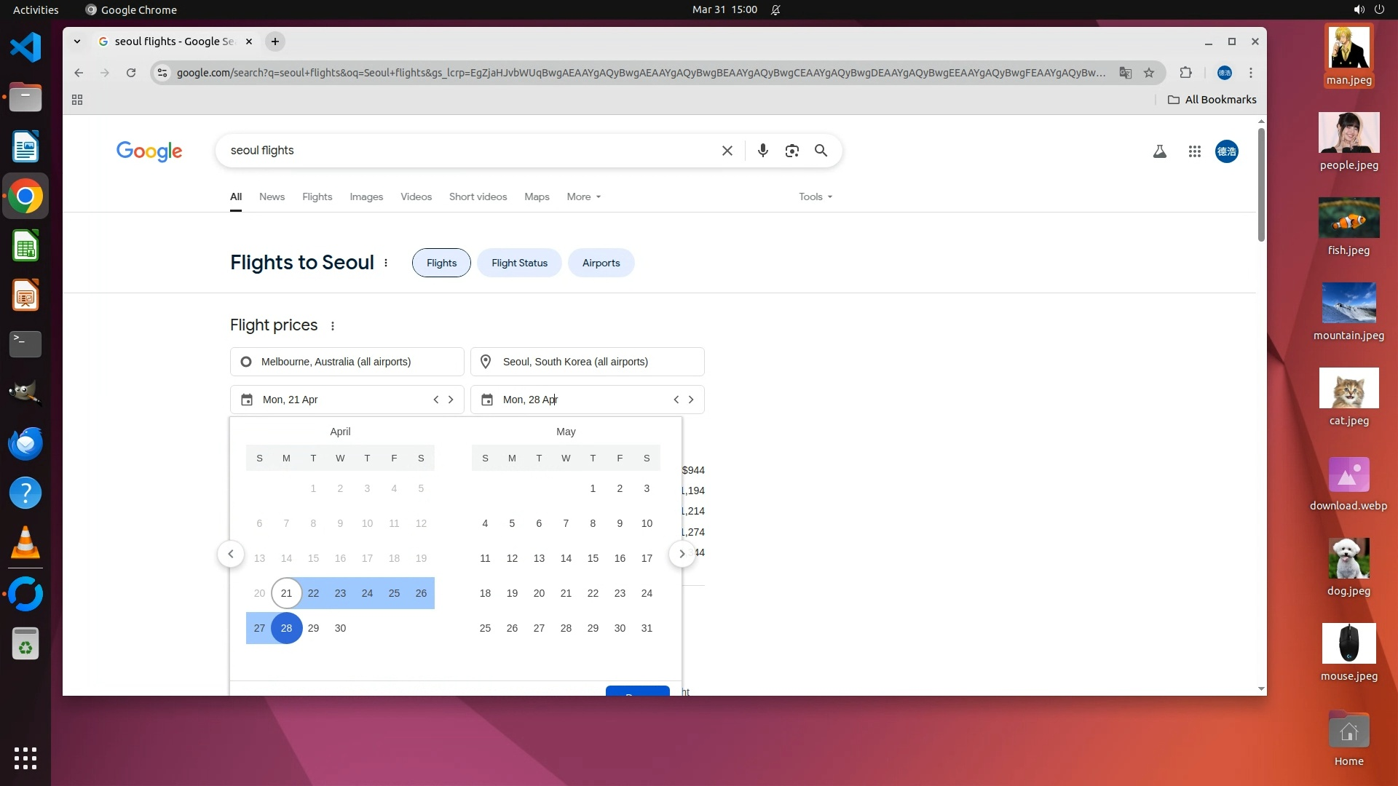Expand the More search filters dropdown
The width and height of the screenshot is (1398, 786).
point(583,196)
